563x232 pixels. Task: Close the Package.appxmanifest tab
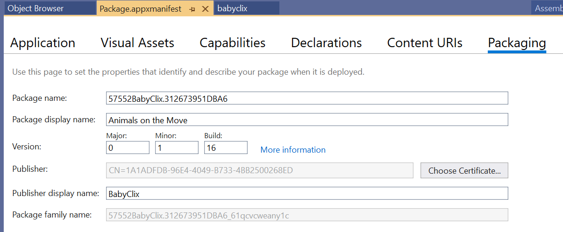(x=205, y=9)
